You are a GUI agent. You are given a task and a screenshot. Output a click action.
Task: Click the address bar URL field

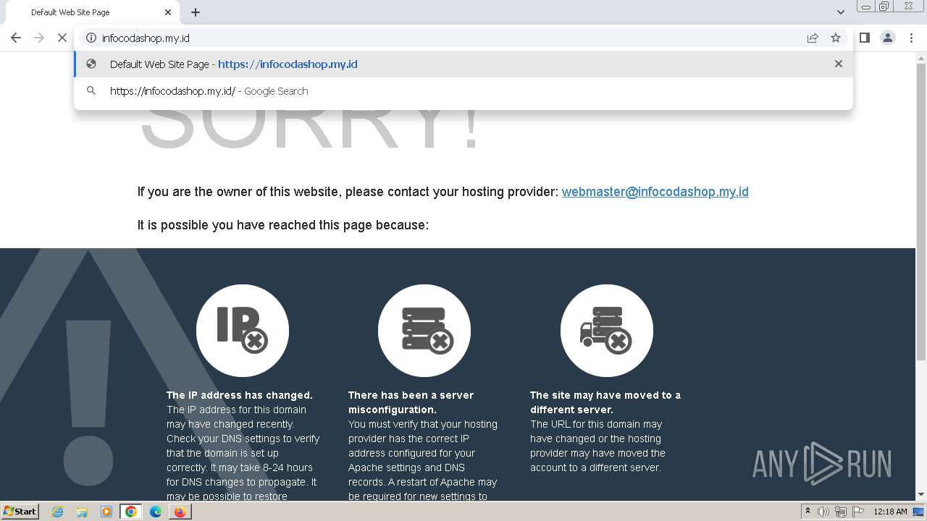coord(449,38)
